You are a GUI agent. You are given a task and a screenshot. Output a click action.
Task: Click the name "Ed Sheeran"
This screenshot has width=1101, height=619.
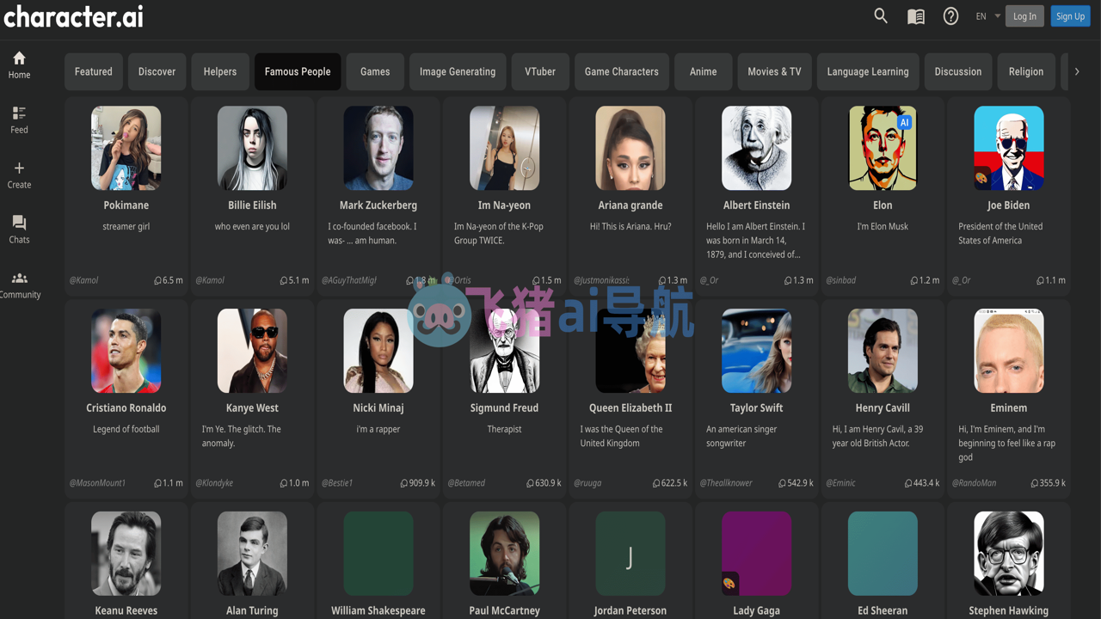pos(883,610)
